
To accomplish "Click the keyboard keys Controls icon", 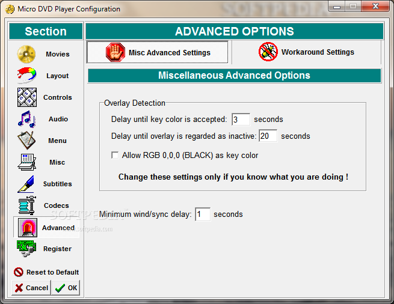I will 27,97.
